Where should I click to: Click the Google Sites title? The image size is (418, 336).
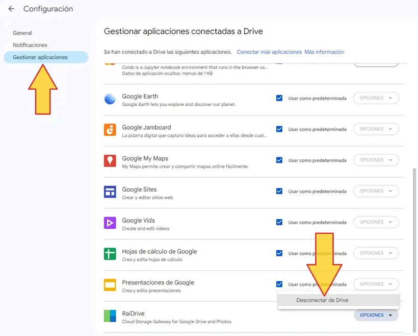click(x=139, y=189)
